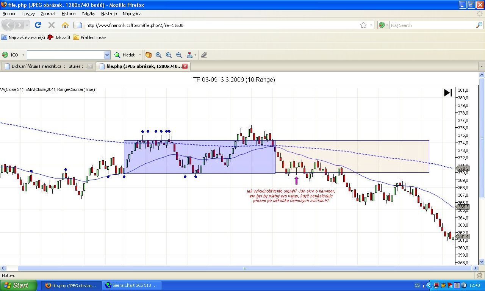485x291 pixels.
Task: Expand hidden system tray icons
Action: pyautogui.click(x=429, y=285)
